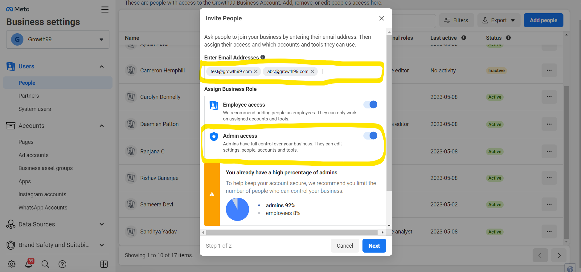Open the help question mark icon

(x=62, y=264)
